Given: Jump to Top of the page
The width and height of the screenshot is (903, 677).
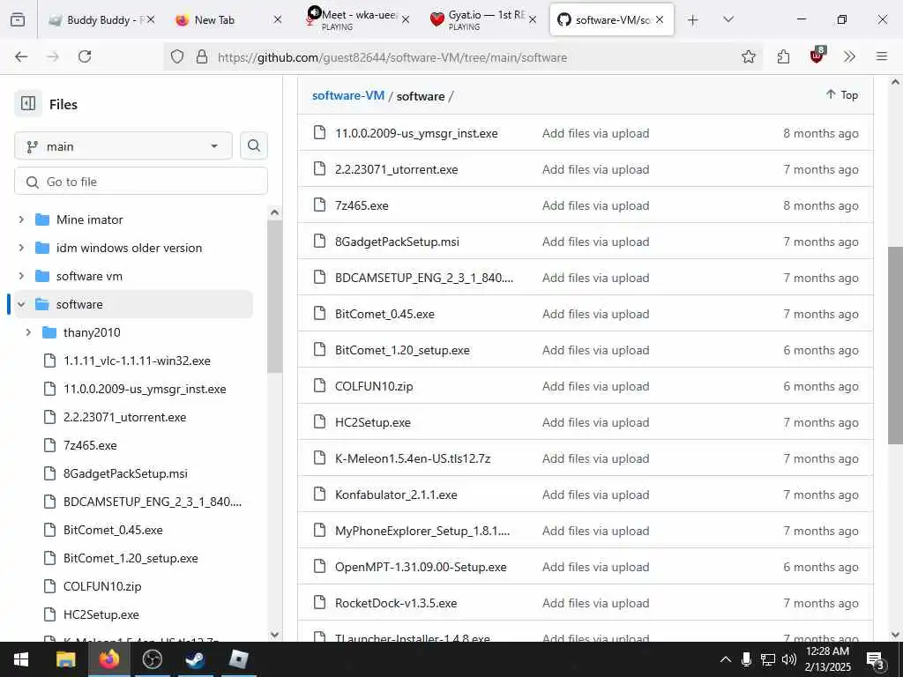Looking at the screenshot, I should (x=842, y=95).
